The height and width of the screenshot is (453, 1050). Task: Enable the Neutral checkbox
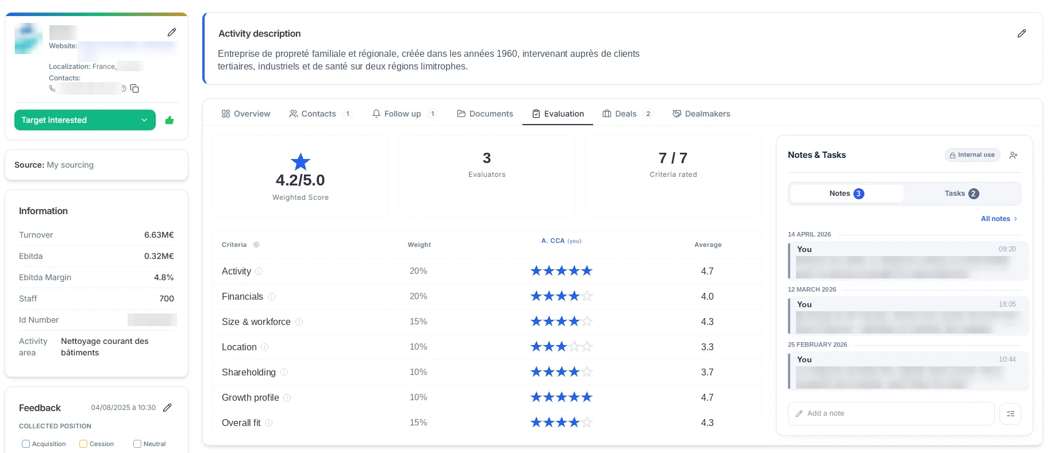click(137, 444)
